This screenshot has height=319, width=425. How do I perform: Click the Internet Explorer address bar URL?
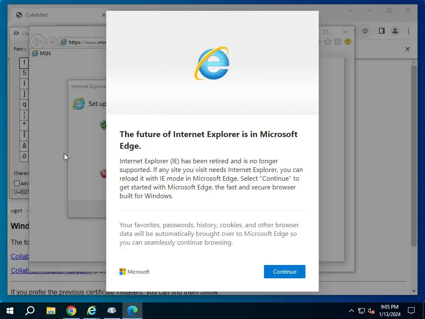[x=87, y=42]
